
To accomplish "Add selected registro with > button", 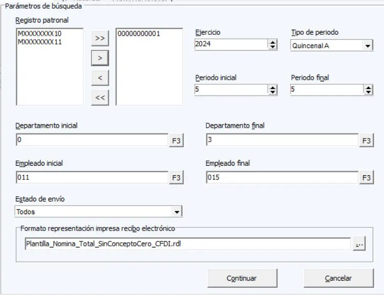I will pos(100,58).
